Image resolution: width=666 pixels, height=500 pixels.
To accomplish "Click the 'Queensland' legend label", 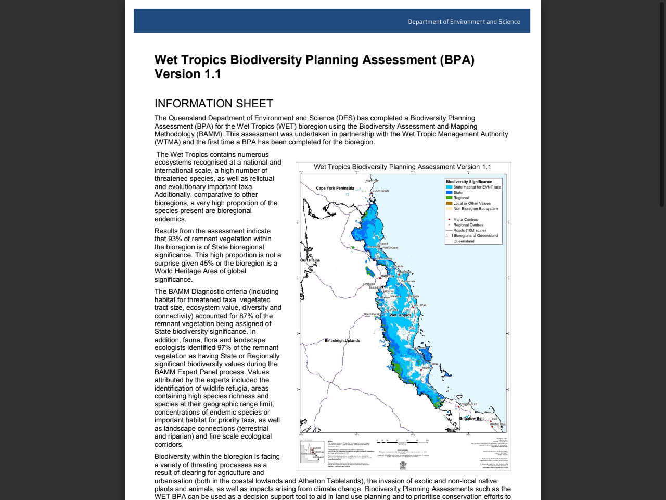I will (464, 241).
